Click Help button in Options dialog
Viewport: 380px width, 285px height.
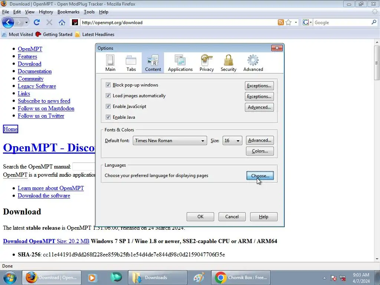[263, 217]
